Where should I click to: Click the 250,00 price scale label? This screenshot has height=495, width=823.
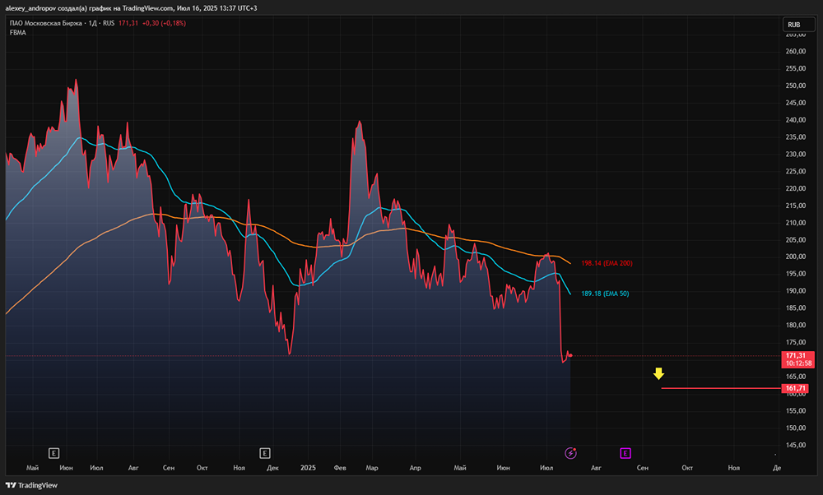795,86
